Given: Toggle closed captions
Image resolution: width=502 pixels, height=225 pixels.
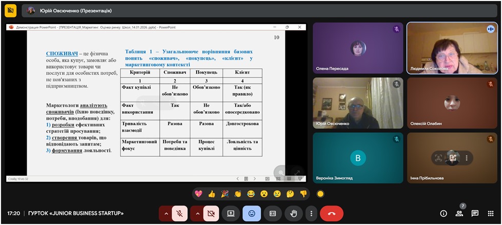Looking at the screenshot, I should click(x=273, y=213).
